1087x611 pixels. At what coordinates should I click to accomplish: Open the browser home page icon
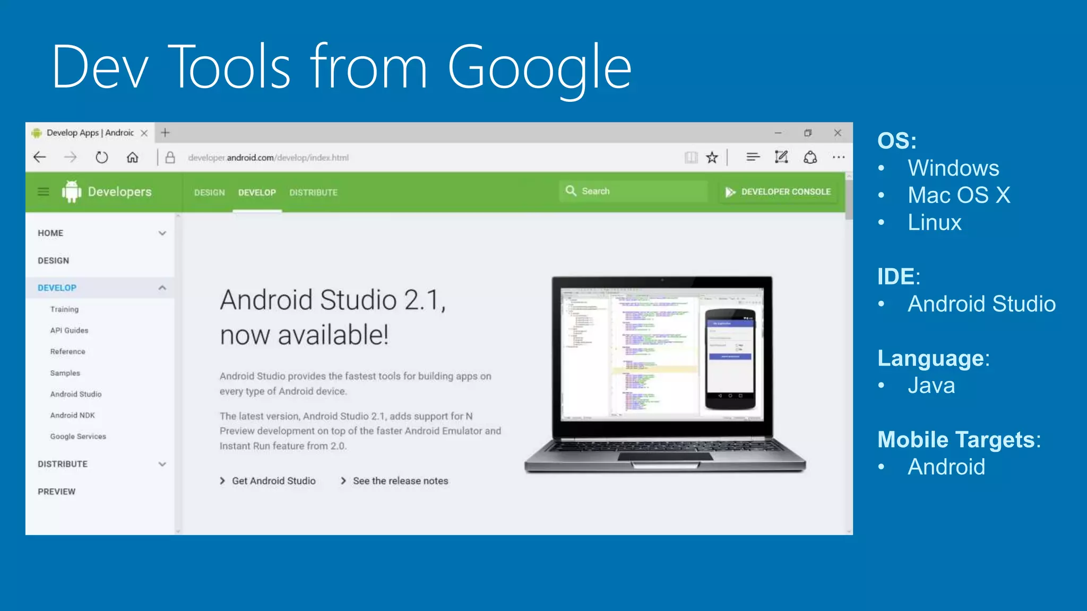pos(132,158)
